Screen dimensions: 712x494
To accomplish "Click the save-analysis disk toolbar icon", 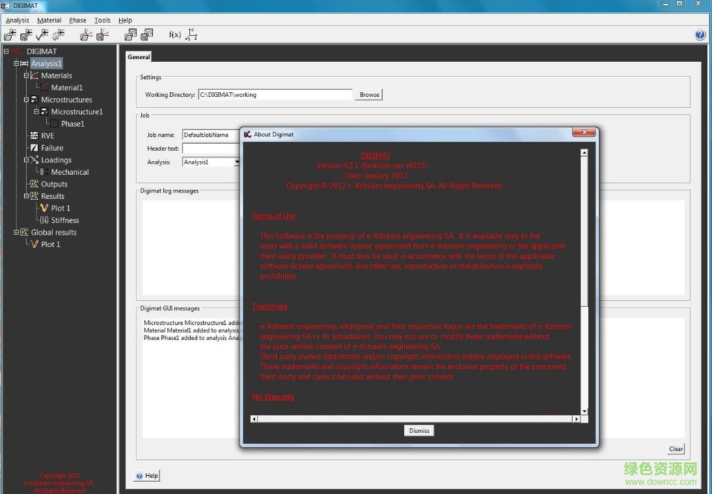I will coord(26,34).
